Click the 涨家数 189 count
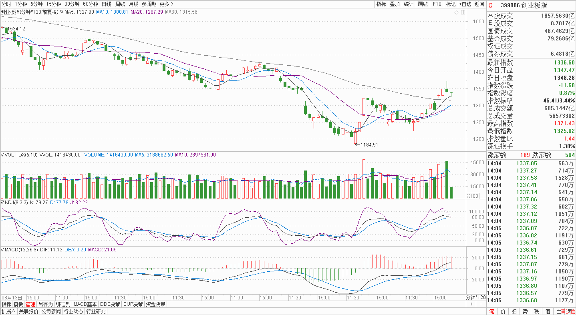 525,155
